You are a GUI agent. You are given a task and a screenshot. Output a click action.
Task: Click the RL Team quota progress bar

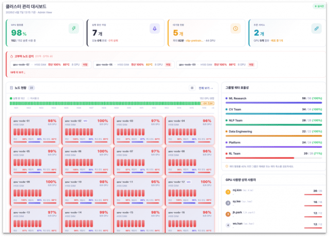coord(273,158)
